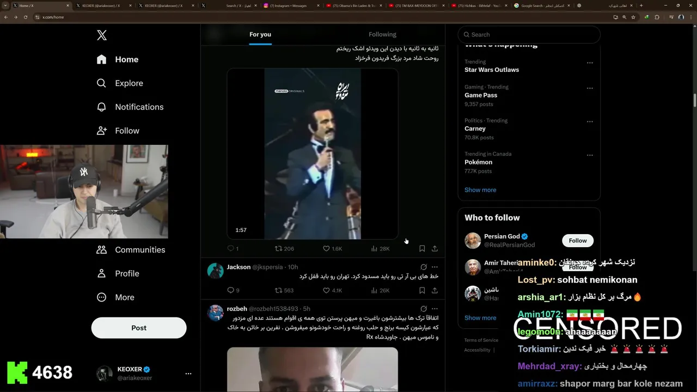697x392 pixels.
Task: Share the video post
Action: [x=435, y=248]
